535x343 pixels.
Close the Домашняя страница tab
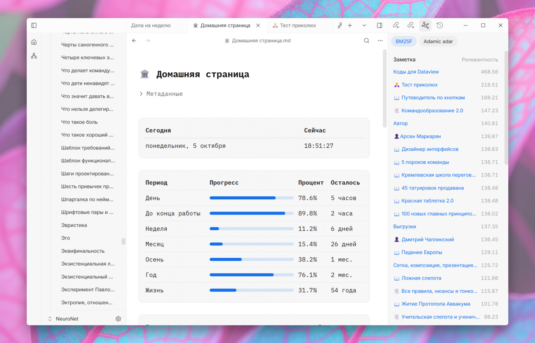258,25
